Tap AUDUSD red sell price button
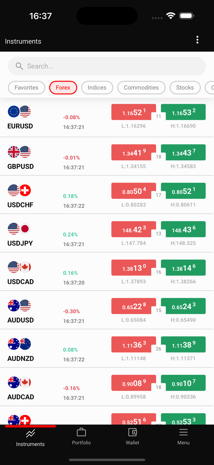 point(134,306)
